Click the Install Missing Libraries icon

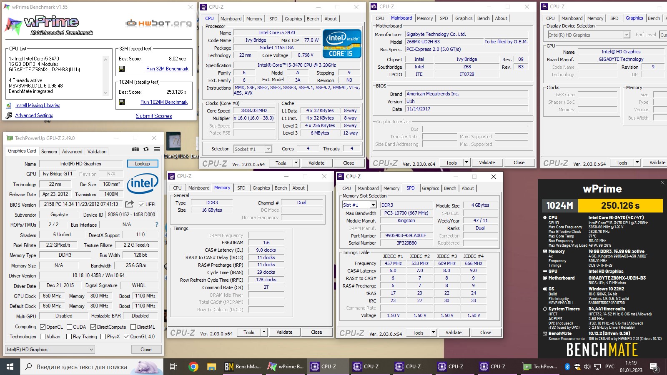[9, 105]
